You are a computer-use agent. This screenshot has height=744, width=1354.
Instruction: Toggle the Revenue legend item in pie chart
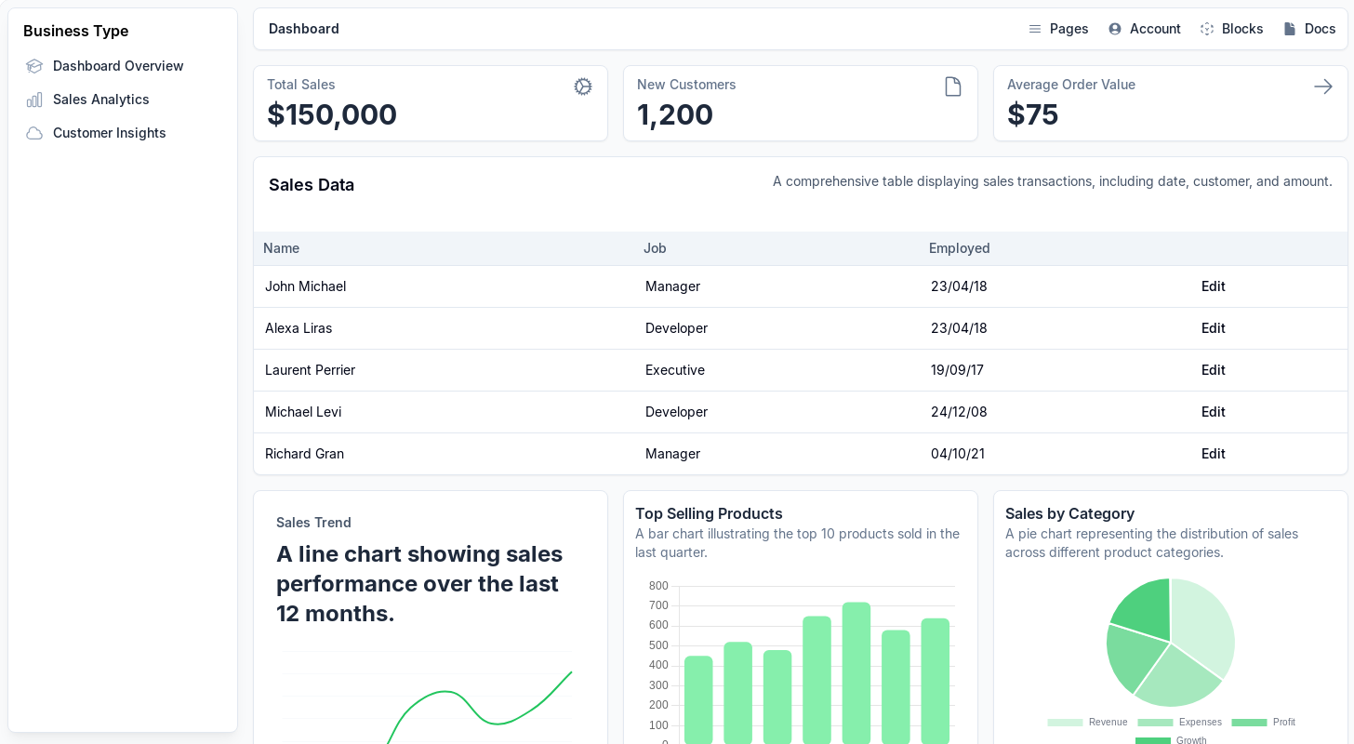1088,723
